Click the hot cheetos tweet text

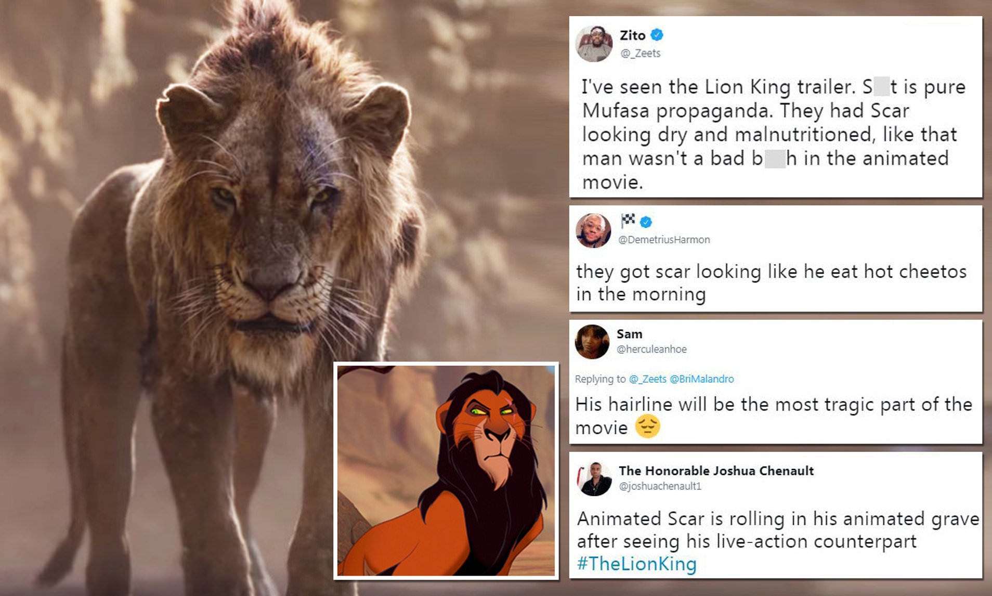(771, 282)
